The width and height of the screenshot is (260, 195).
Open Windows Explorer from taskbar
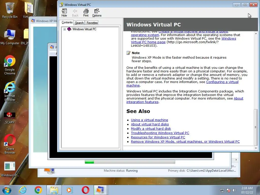(54, 190)
